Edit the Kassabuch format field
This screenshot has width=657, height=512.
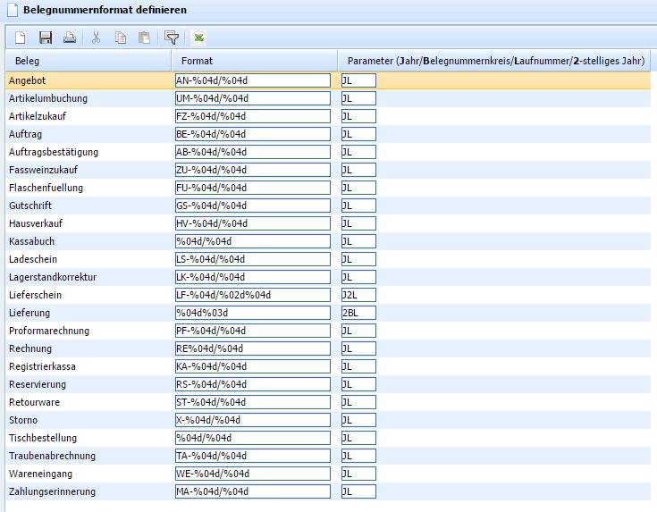[253, 241]
